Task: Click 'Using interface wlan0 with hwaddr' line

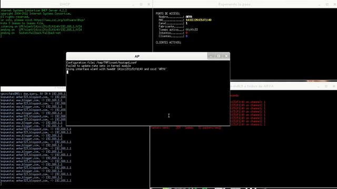Action: (x=116, y=69)
